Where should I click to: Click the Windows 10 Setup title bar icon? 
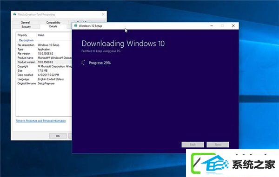[76, 25]
